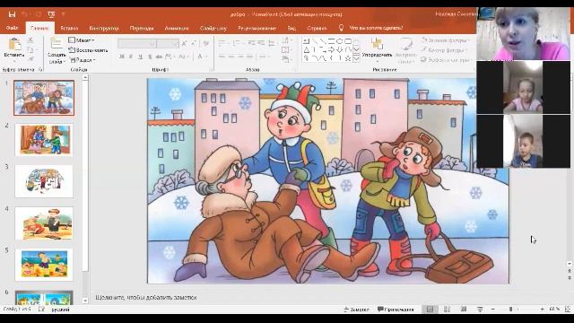Open the Конструктор ribbon tab
The image size is (574, 323).
point(104,28)
